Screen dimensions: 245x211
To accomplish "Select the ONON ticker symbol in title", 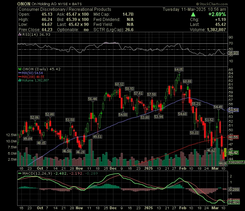I will 24,4.
